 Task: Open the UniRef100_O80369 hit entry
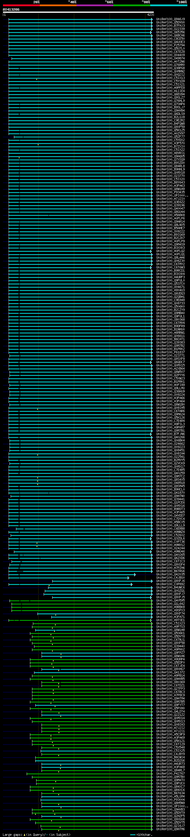(x=170, y=682)
